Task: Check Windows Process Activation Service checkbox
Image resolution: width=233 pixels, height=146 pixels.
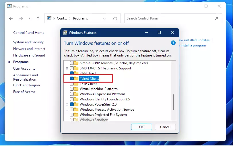Action: (72, 110)
